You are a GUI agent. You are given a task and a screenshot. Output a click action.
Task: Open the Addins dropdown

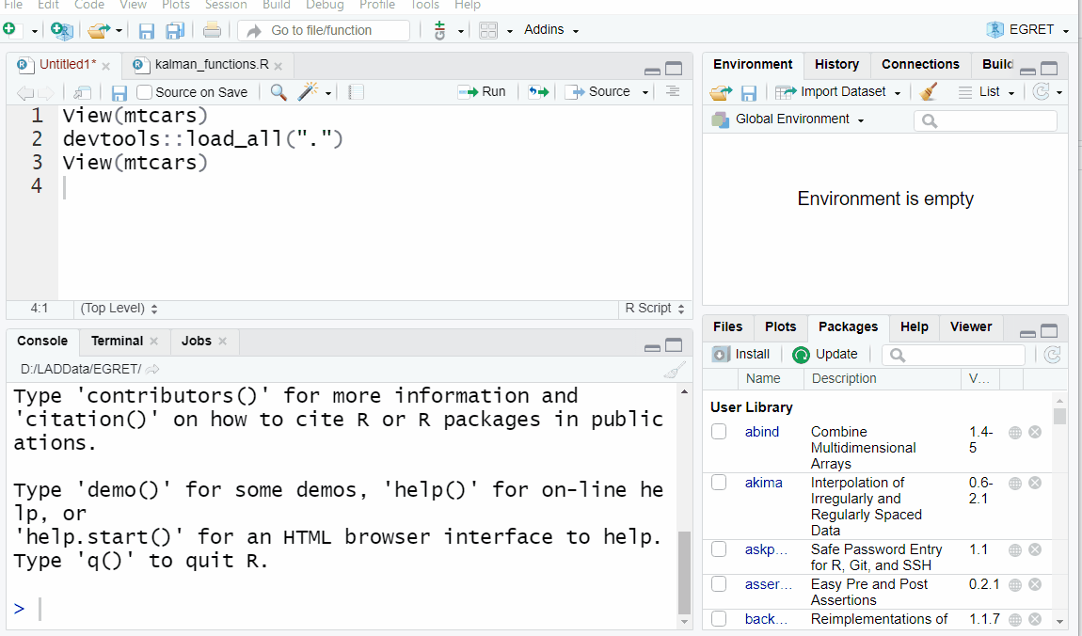pos(551,30)
